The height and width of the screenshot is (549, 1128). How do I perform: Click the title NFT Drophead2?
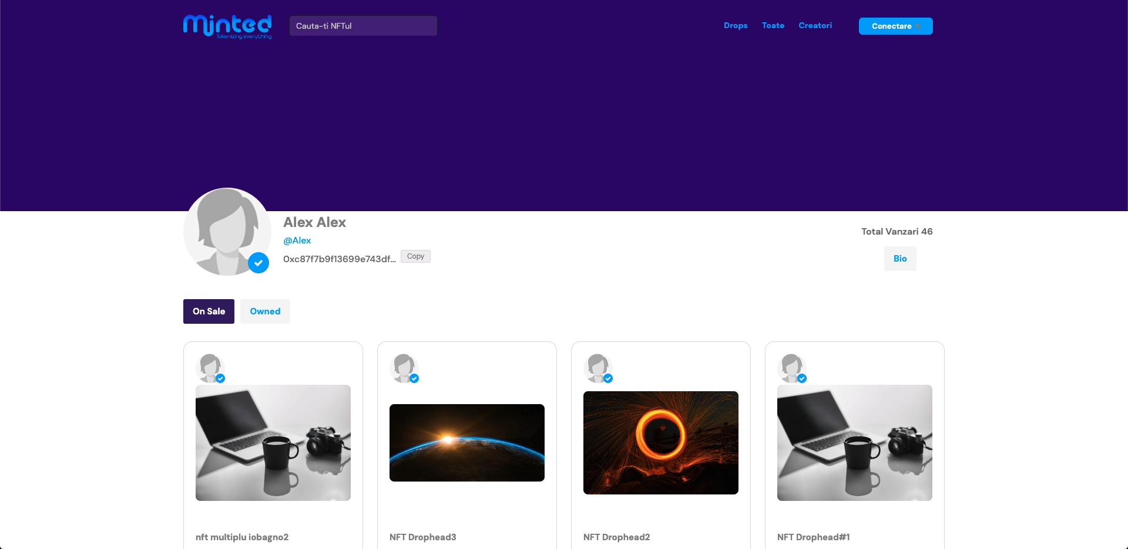click(617, 537)
